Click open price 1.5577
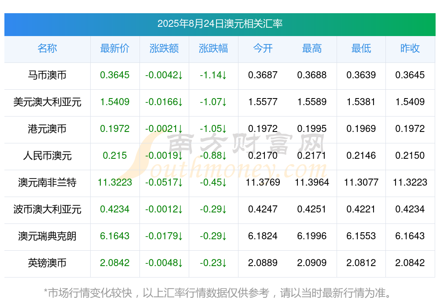Image resolution: width=440 pixels, height=307 pixels. (x=263, y=102)
